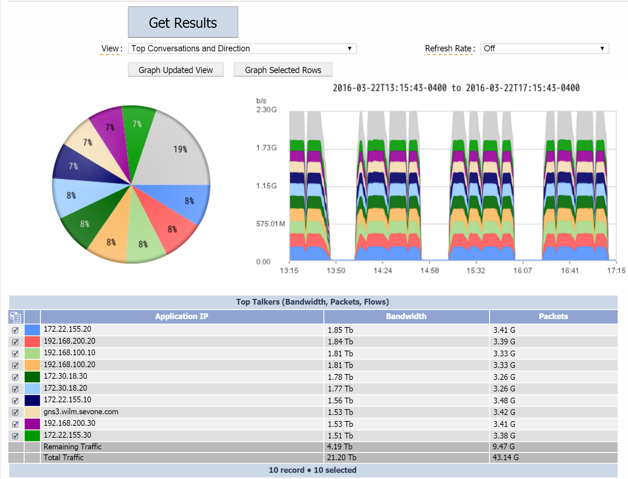Click the light green swatch for 192.168.100.10
This screenshot has height=479, width=628.
pyautogui.click(x=32, y=353)
